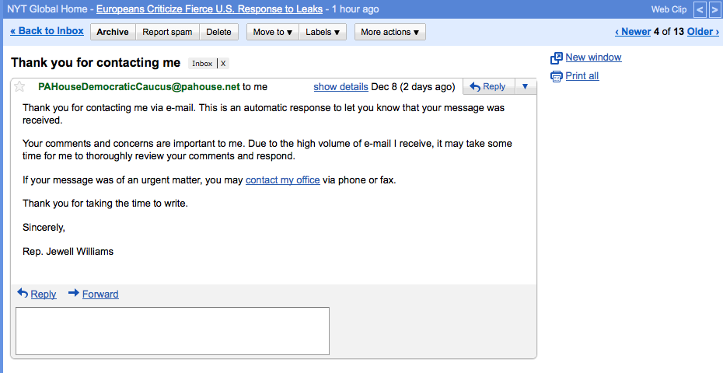Viewport: 723px width, 373px height.
Task: Click the New window icon
Action: click(556, 58)
